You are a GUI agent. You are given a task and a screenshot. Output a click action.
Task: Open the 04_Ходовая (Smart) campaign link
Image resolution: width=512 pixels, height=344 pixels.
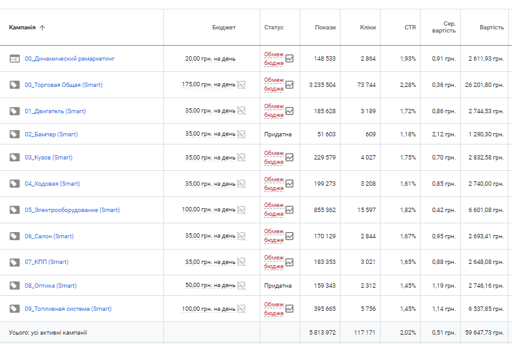point(52,184)
